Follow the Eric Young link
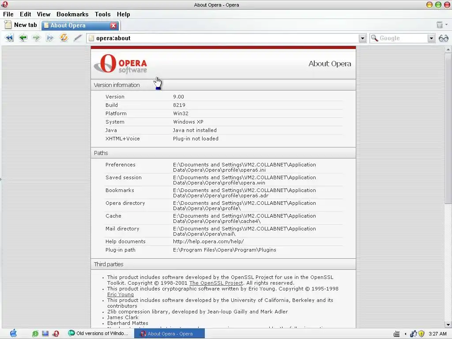The width and height of the screenshot is (452, 339). click(121, 294)
